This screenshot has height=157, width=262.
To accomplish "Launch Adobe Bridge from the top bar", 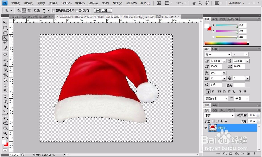I will point(159,3).
